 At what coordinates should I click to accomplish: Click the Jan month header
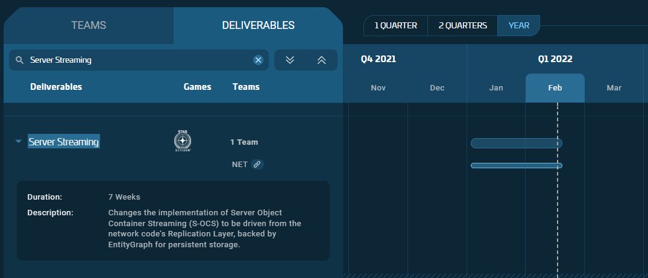[496, 87]
